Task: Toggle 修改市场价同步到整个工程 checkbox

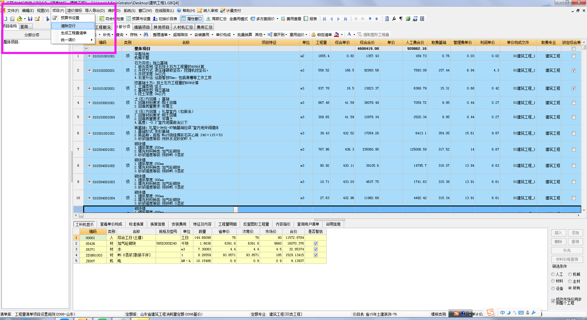Action: (553, 301)
